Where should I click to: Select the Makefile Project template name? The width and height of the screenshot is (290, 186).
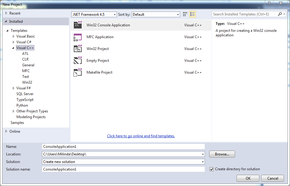click(99, 72)
